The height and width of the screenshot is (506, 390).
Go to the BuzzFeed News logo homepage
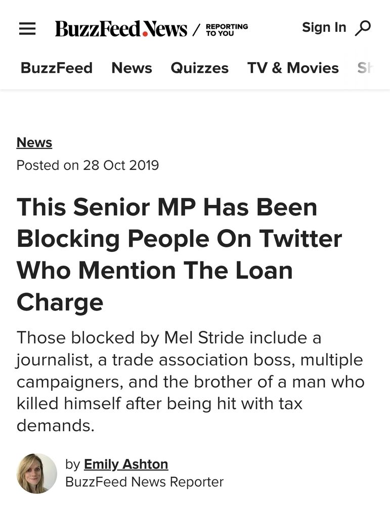pos(121,29)
